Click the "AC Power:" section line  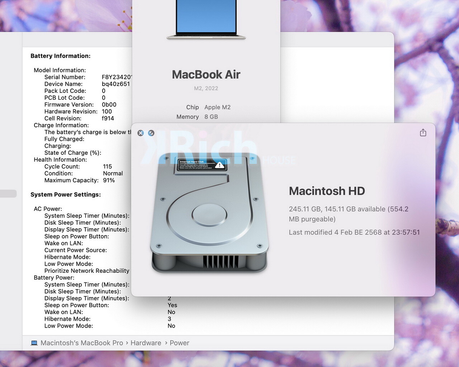point(48,209)
